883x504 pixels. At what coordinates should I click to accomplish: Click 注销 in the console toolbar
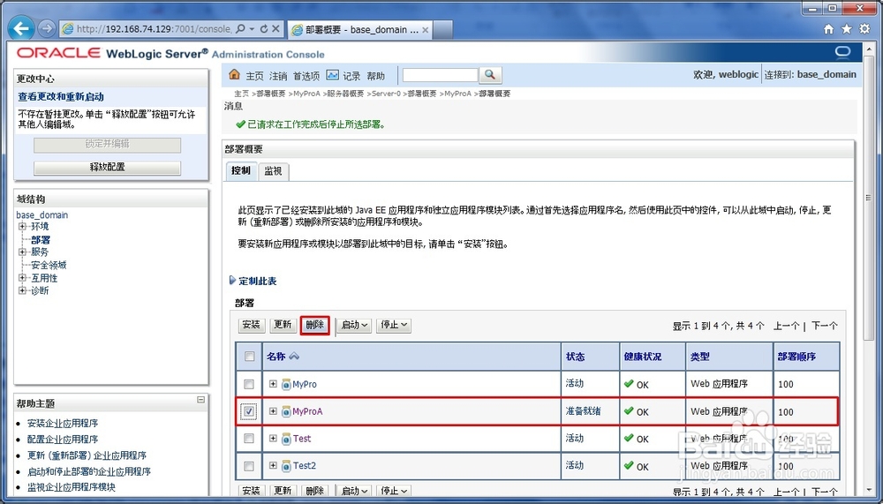278,75
